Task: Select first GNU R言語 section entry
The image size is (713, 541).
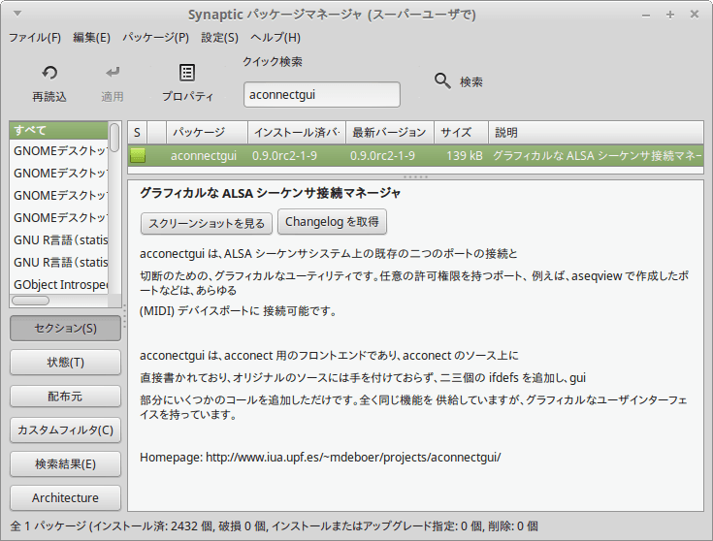Action: [58, 240]
